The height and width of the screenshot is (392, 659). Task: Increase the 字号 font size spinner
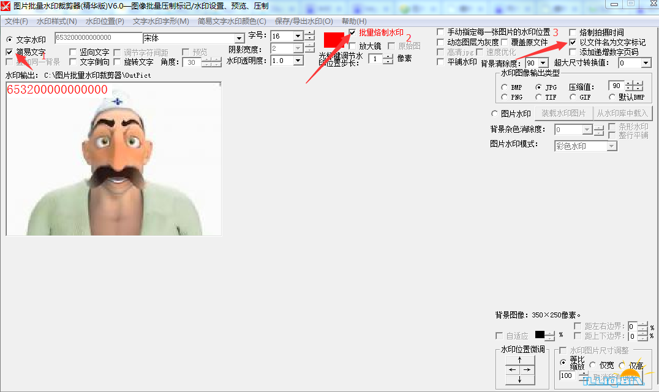coord(309,34)
